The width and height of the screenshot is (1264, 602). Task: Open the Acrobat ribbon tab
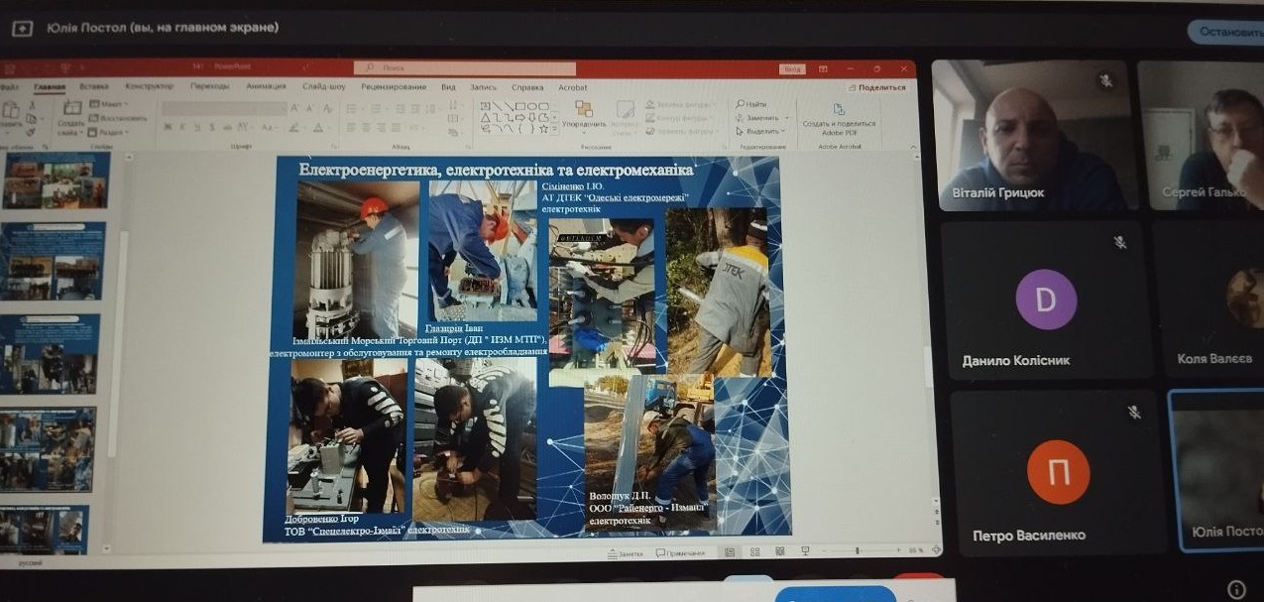pos(573,87)
